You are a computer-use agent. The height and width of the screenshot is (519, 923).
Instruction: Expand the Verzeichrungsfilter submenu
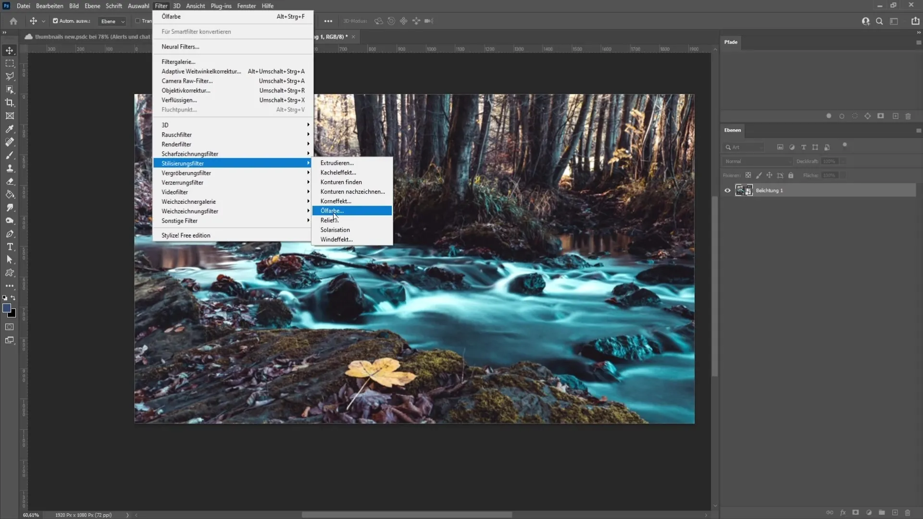point(182,183)
